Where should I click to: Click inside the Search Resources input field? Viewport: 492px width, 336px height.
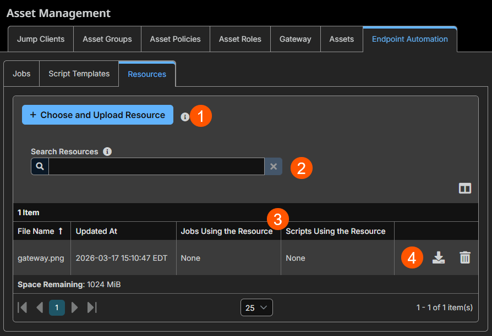point(157,166)
